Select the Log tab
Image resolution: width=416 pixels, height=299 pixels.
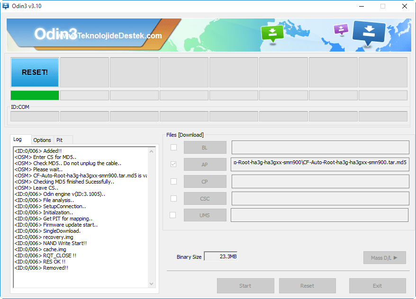point(18,139)
